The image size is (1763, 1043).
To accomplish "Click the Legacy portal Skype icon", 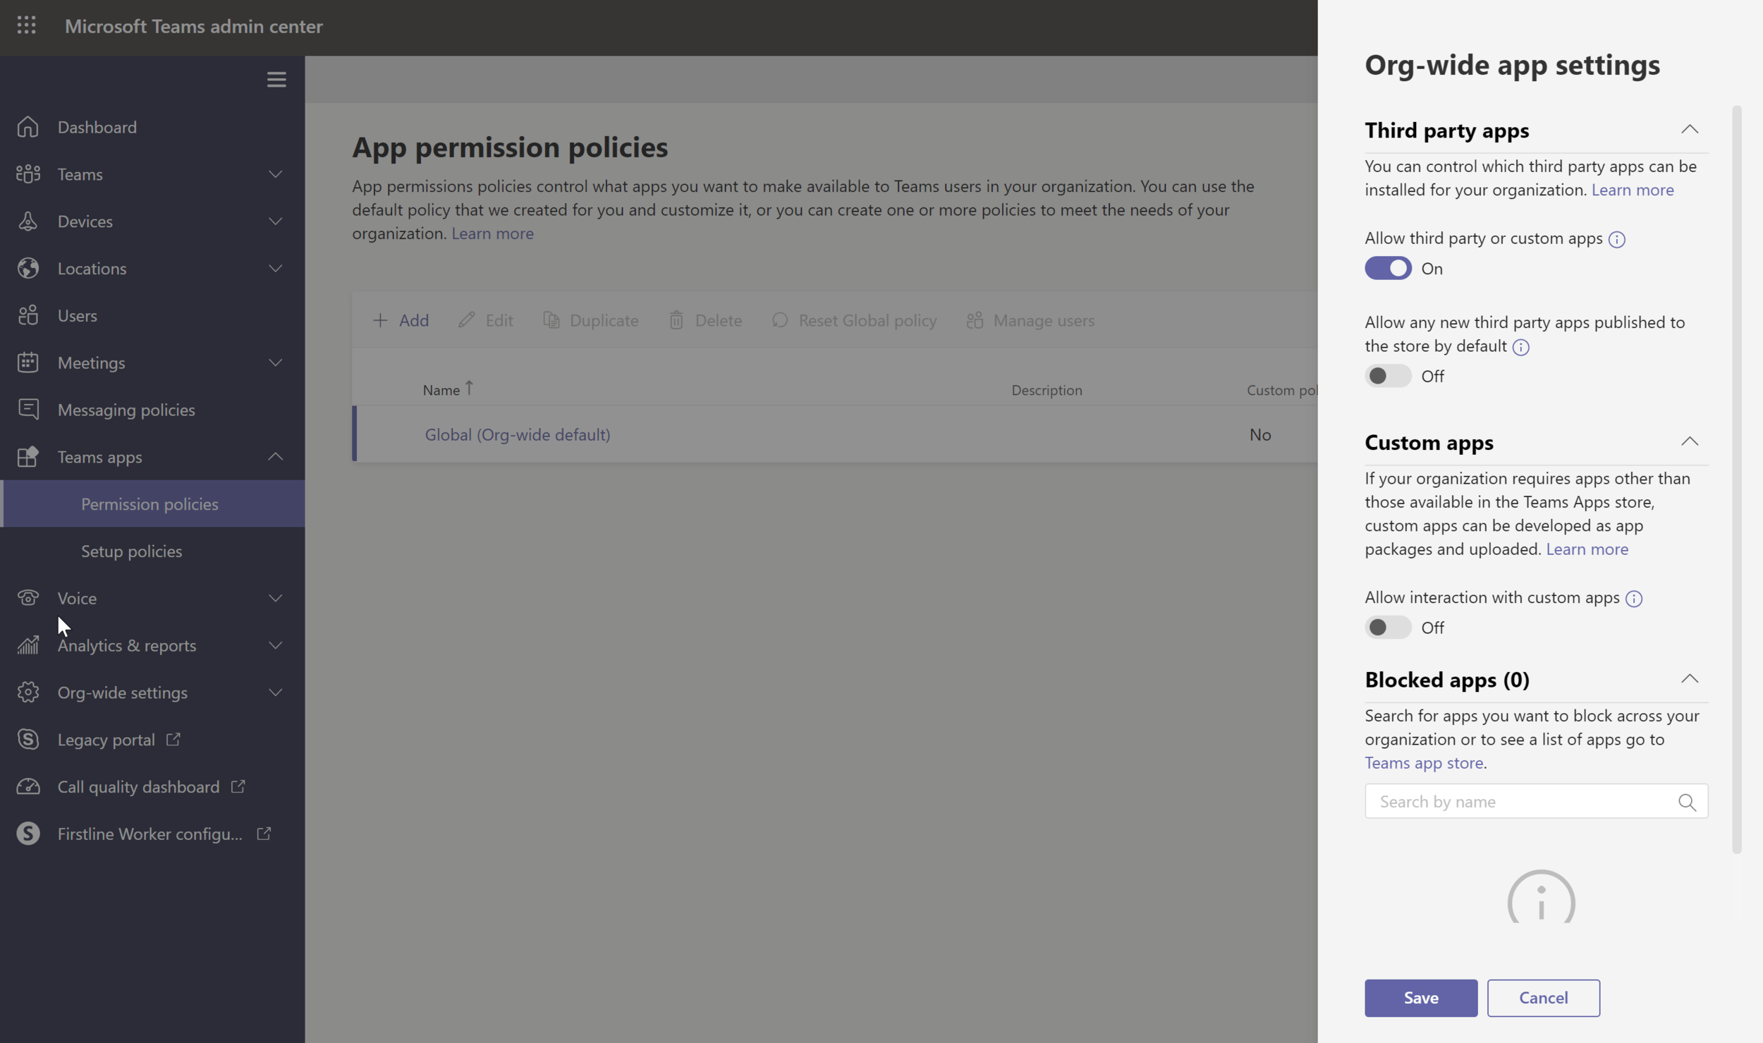I will pyautogui.click(x=28, y=739).
